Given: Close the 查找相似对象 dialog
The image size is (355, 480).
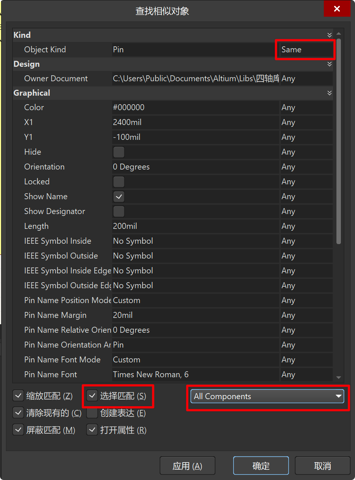Looking at the screenshot, I should pos(337,9).
